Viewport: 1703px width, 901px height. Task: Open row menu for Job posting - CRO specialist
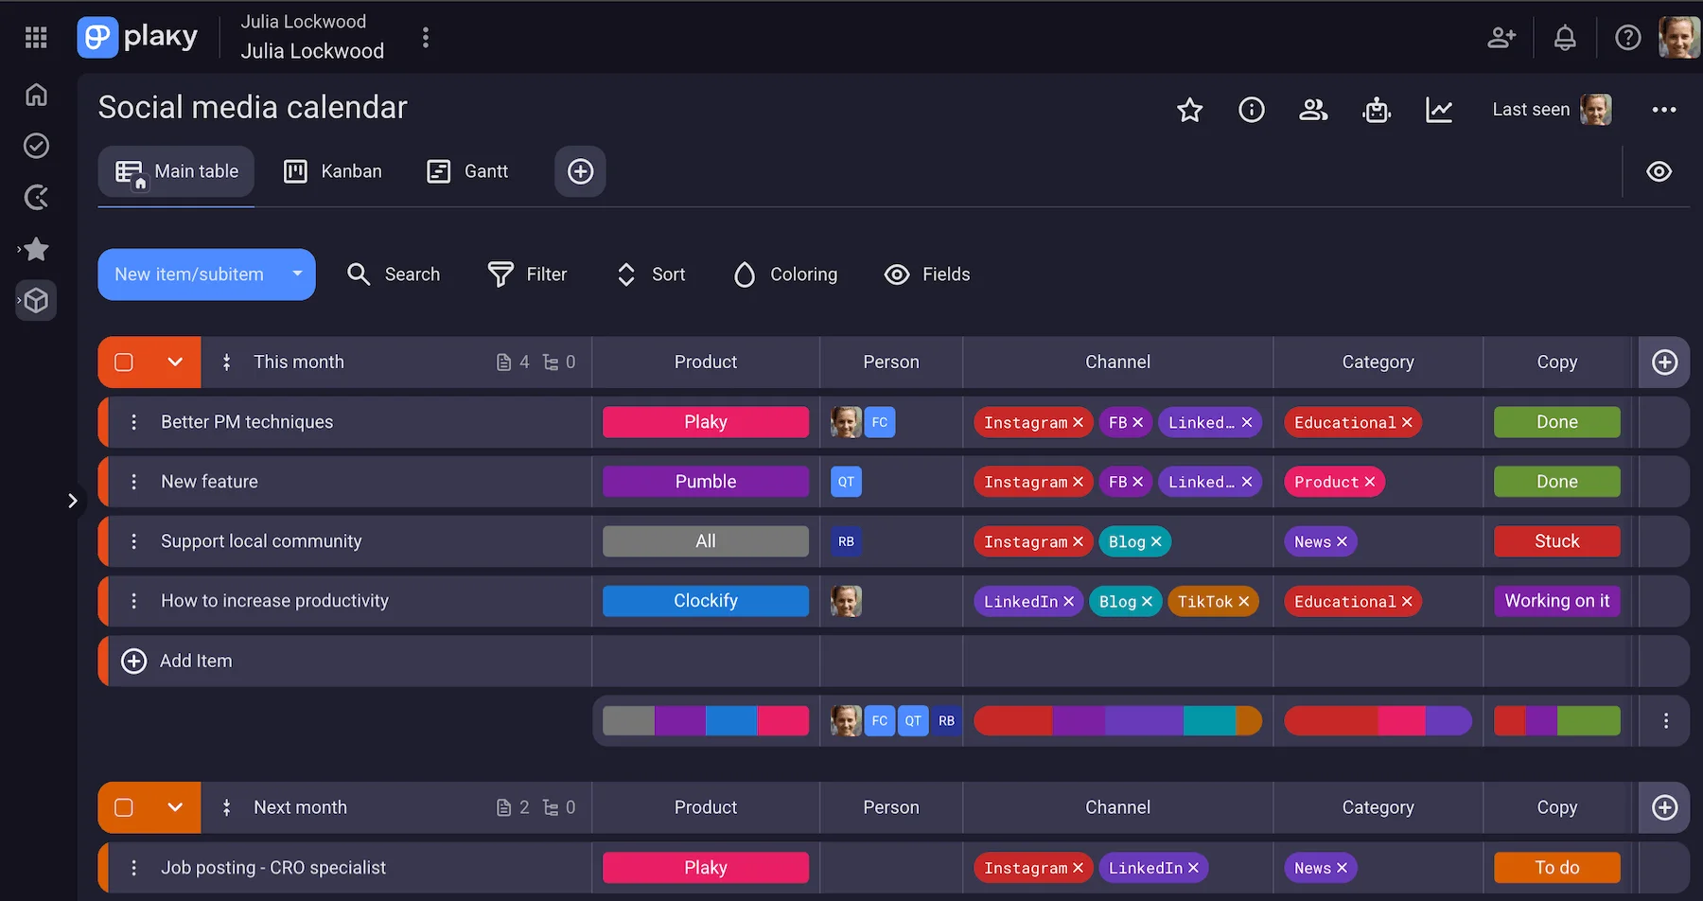tap(133, 868)
